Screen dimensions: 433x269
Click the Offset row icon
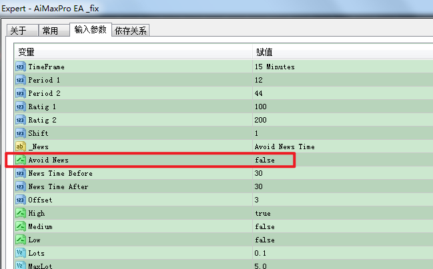point(20,200)
